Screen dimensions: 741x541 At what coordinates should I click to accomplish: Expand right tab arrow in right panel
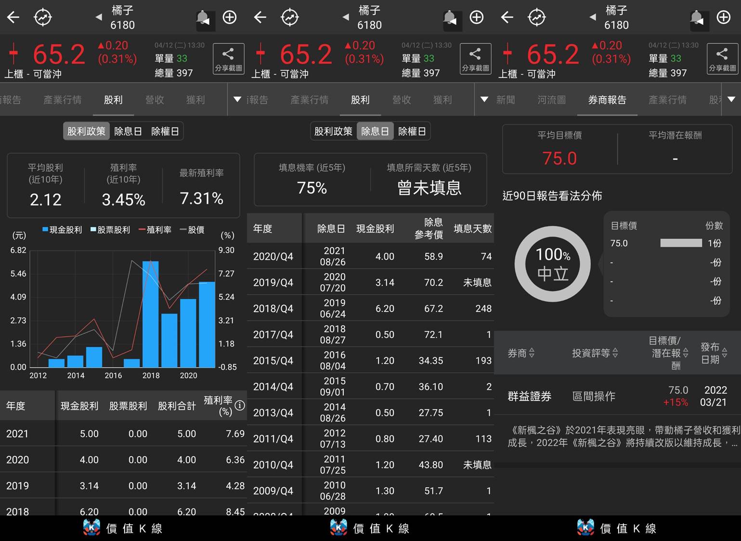pos(731,100)
